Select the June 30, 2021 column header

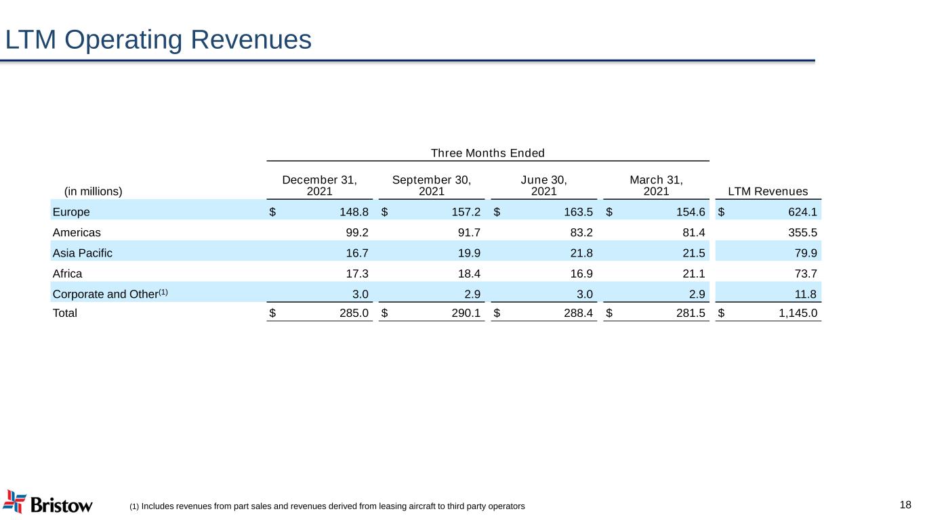tap(543, 185)
